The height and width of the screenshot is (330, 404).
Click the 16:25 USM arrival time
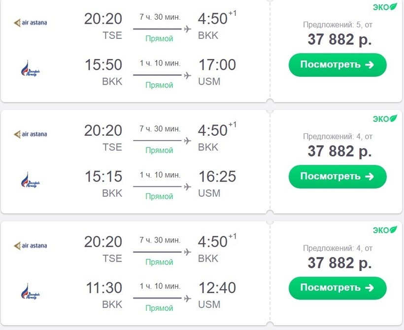(217, 176)
